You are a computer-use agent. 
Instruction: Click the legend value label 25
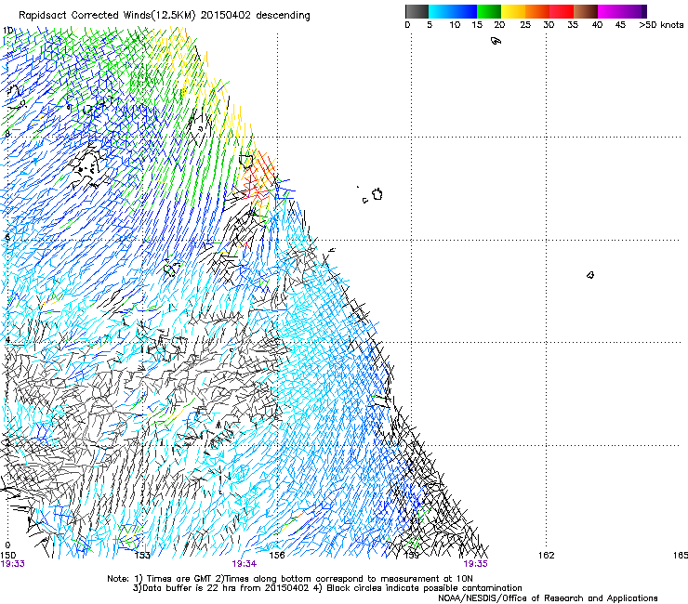coord(525,25)
